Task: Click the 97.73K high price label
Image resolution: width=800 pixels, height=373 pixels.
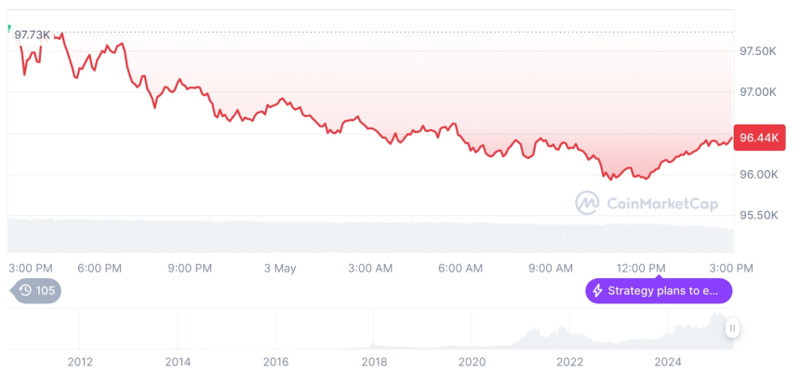Action: coord(33,34)
